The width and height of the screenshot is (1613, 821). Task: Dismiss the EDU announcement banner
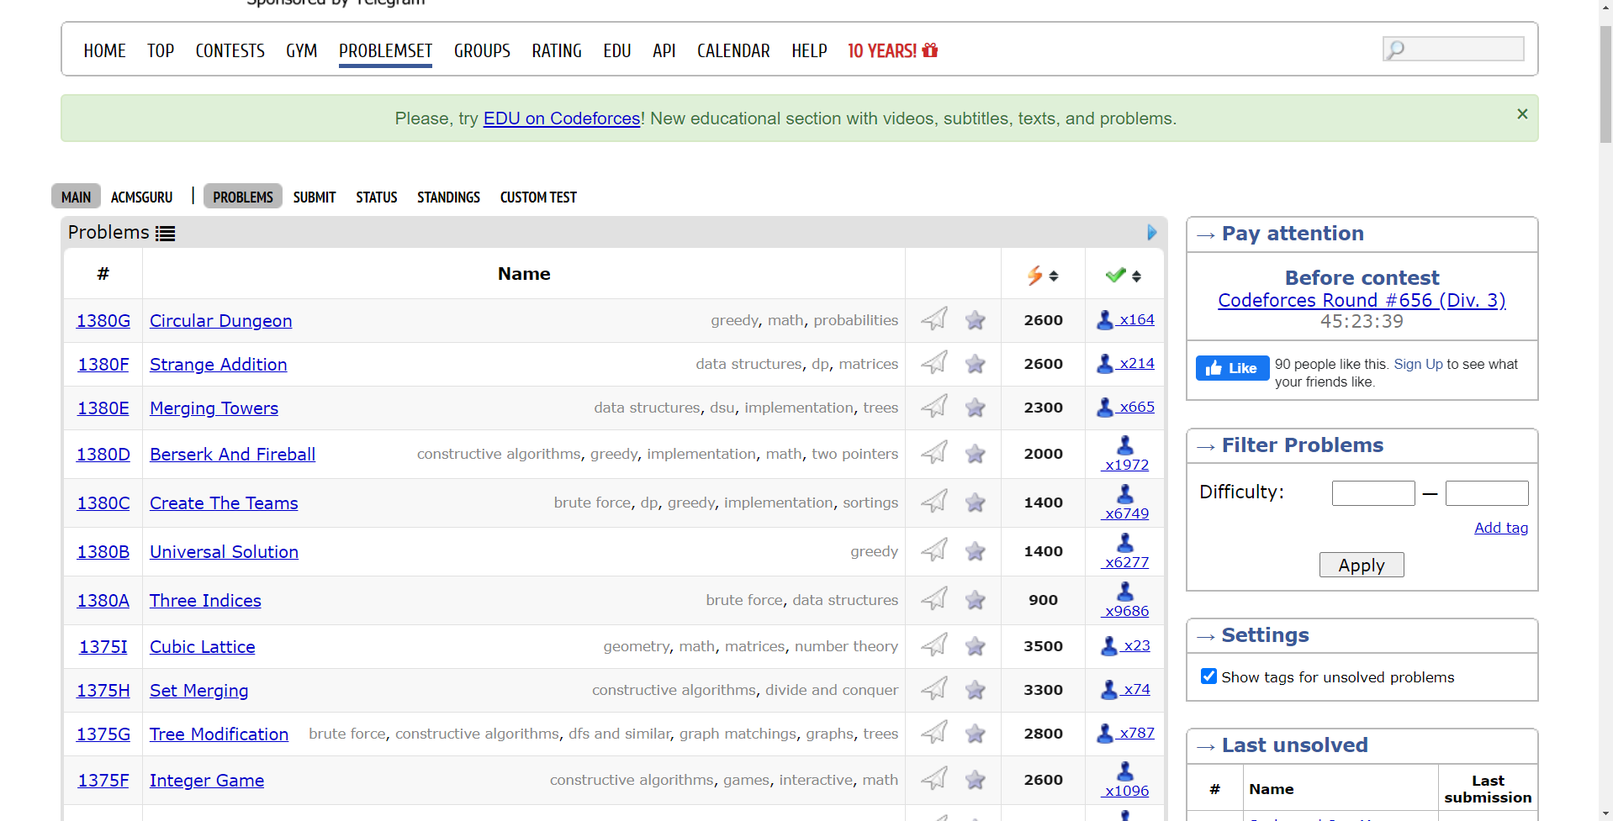pyautogui.click(x=1522, y=113)
